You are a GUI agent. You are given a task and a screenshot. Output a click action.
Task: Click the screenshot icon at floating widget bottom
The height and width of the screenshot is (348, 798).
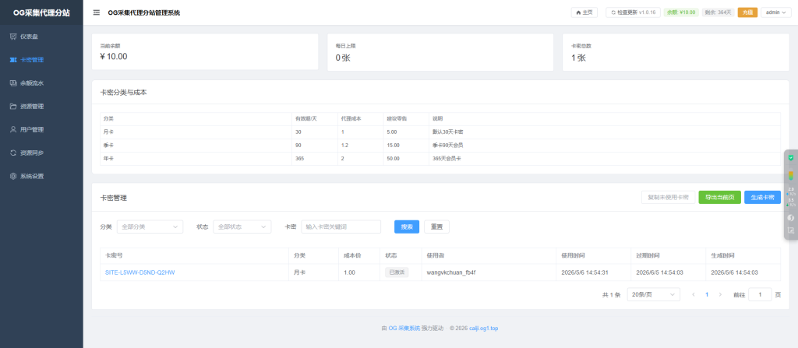[791, 230]
